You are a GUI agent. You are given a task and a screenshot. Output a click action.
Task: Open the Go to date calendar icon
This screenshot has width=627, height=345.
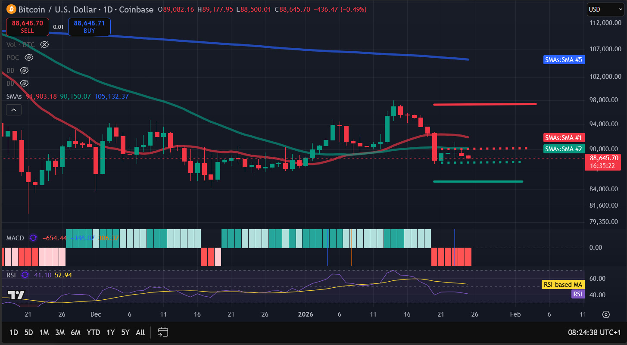click(x=163, y=332)
